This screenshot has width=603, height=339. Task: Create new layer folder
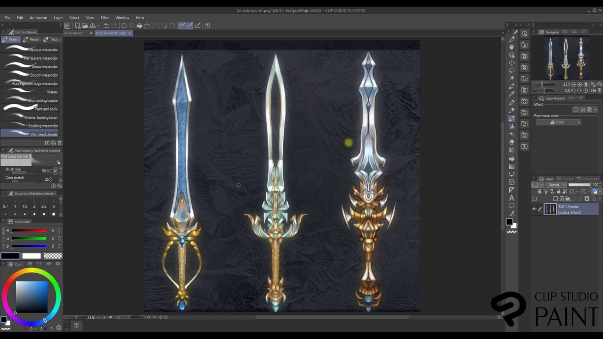tap(568, 199)
